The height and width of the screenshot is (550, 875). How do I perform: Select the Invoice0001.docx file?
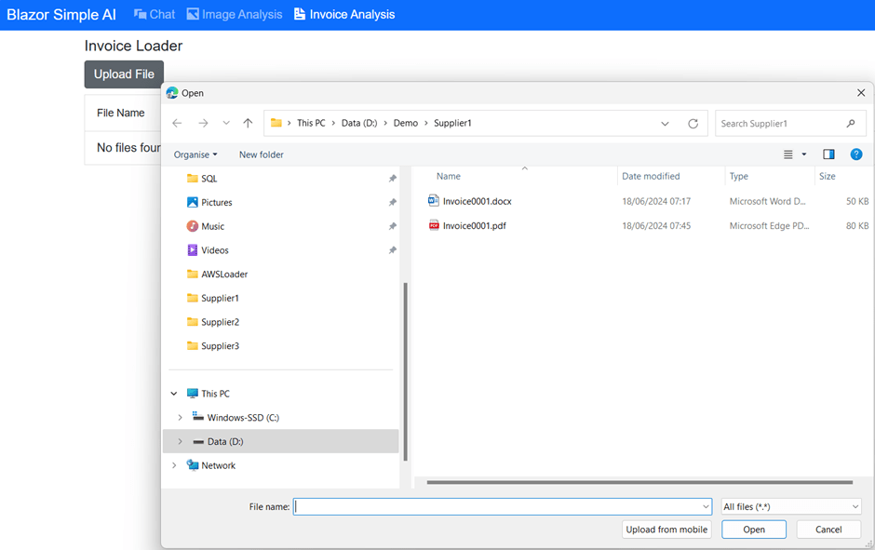[x=477, y=201]
